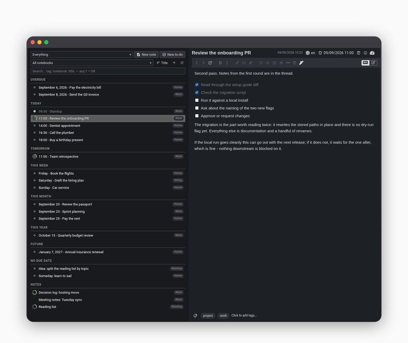
Task: Create a new to-do
Action: 172,54
